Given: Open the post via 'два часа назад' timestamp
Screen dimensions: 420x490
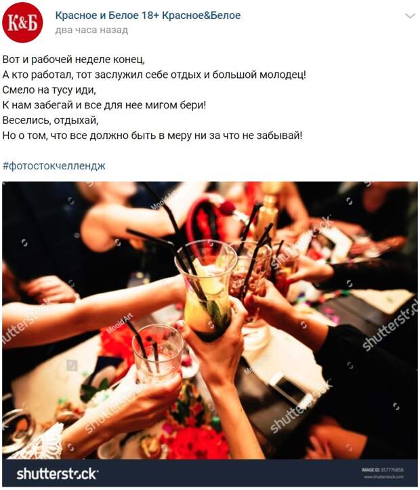Looking at the screenshot, I should [91, 30].
